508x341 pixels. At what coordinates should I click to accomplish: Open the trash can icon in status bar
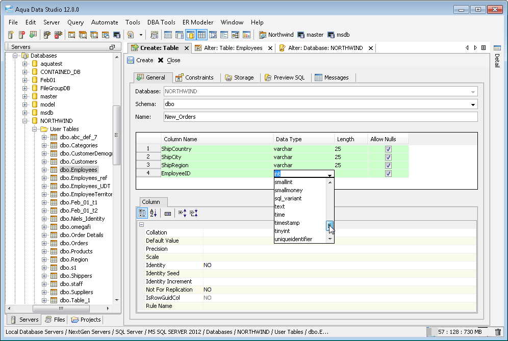click(498, 332)
